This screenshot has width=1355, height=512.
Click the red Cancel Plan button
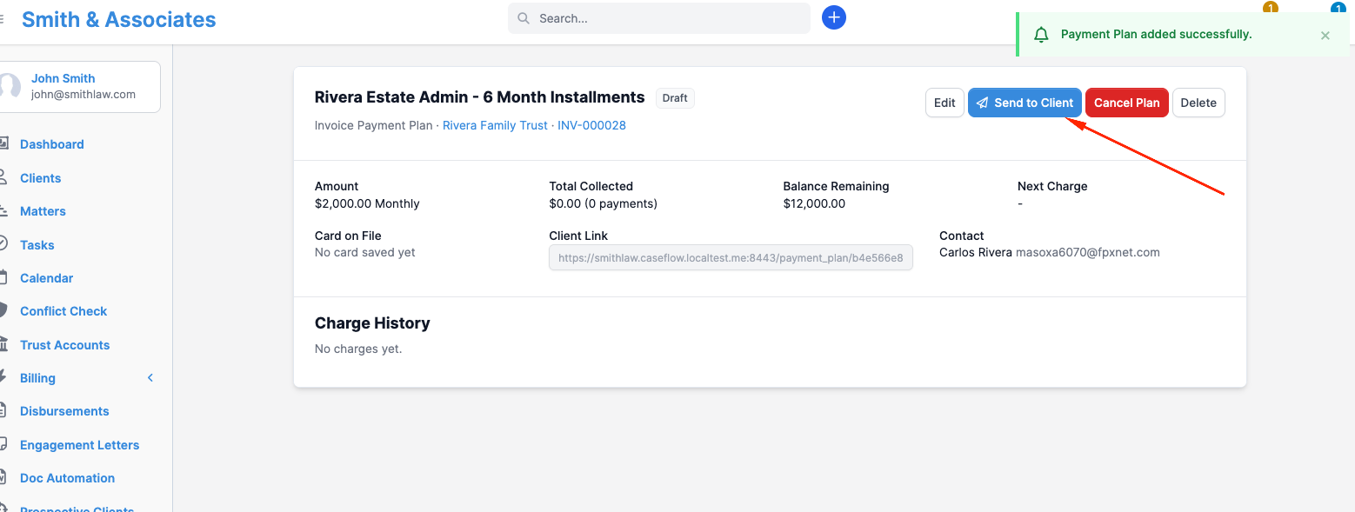click(x=1126, y=103)
